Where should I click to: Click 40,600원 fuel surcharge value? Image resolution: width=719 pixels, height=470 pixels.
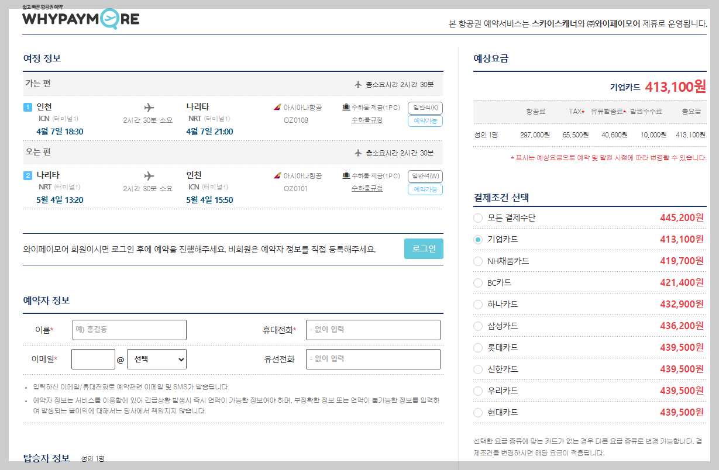click(x=614, y=135)
